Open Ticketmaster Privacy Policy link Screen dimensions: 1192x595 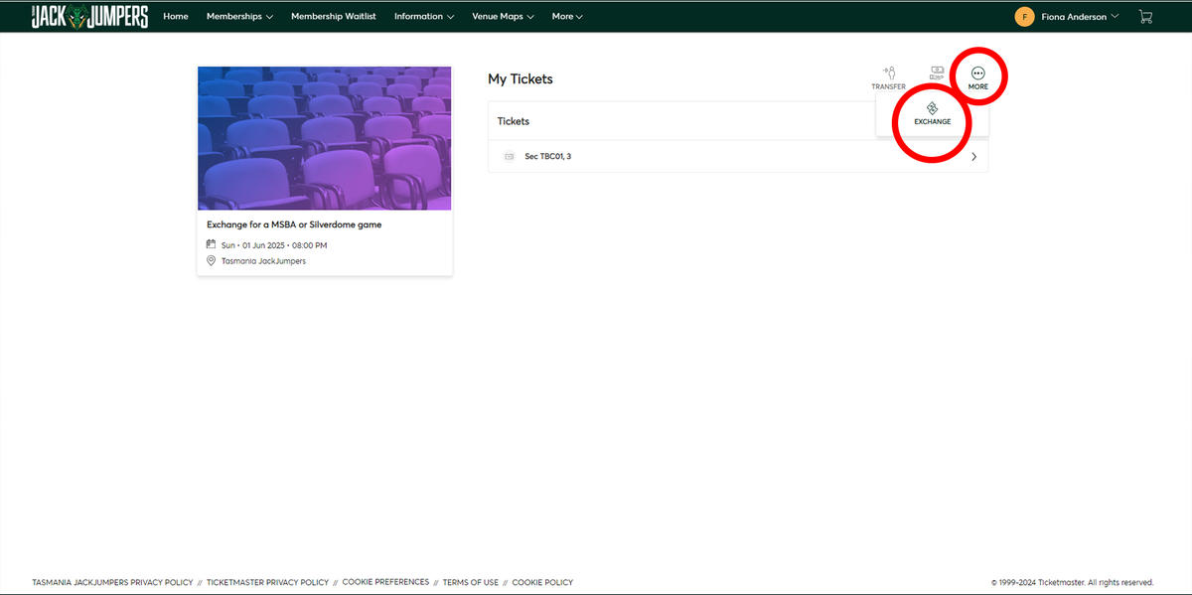coord(268,583)
